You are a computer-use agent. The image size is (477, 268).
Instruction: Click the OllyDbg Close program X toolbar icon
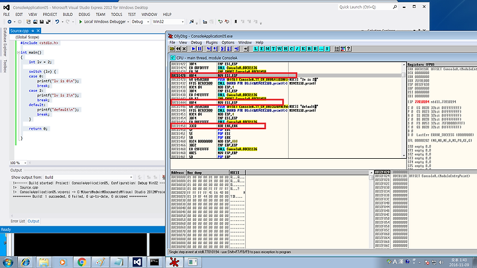coord(184,48)
